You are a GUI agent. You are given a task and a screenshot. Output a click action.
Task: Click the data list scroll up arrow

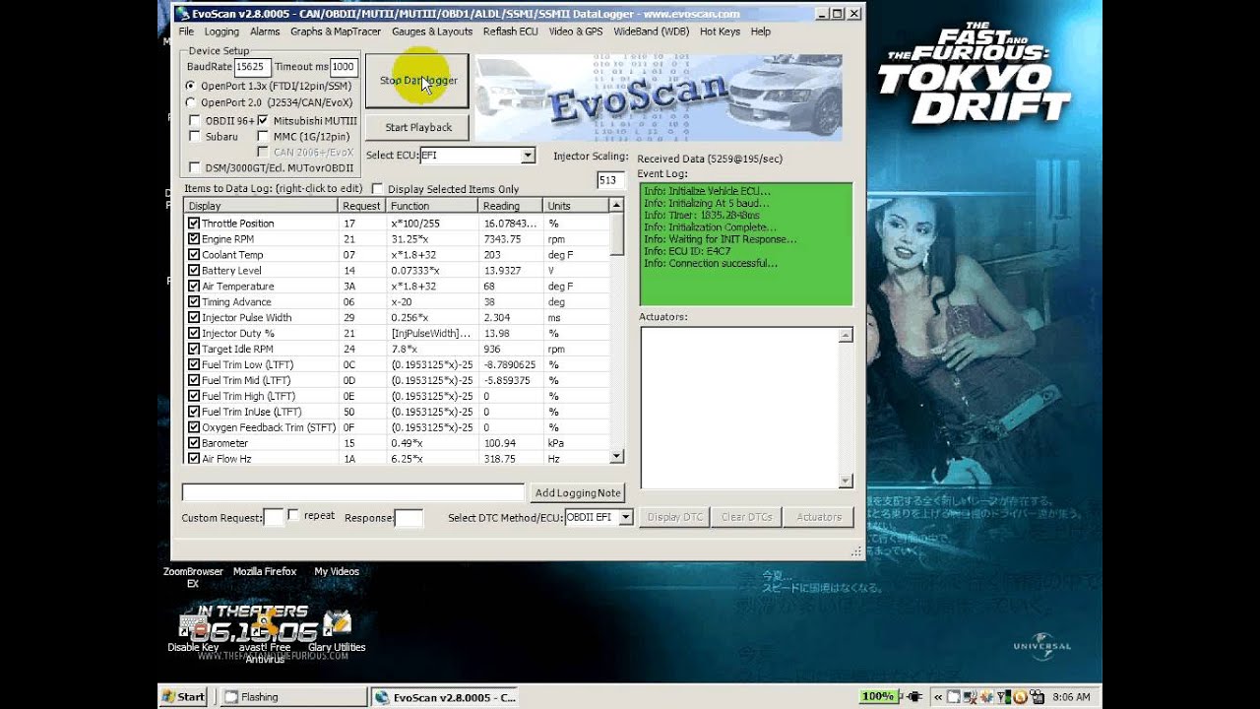click(x=616, y=206)
